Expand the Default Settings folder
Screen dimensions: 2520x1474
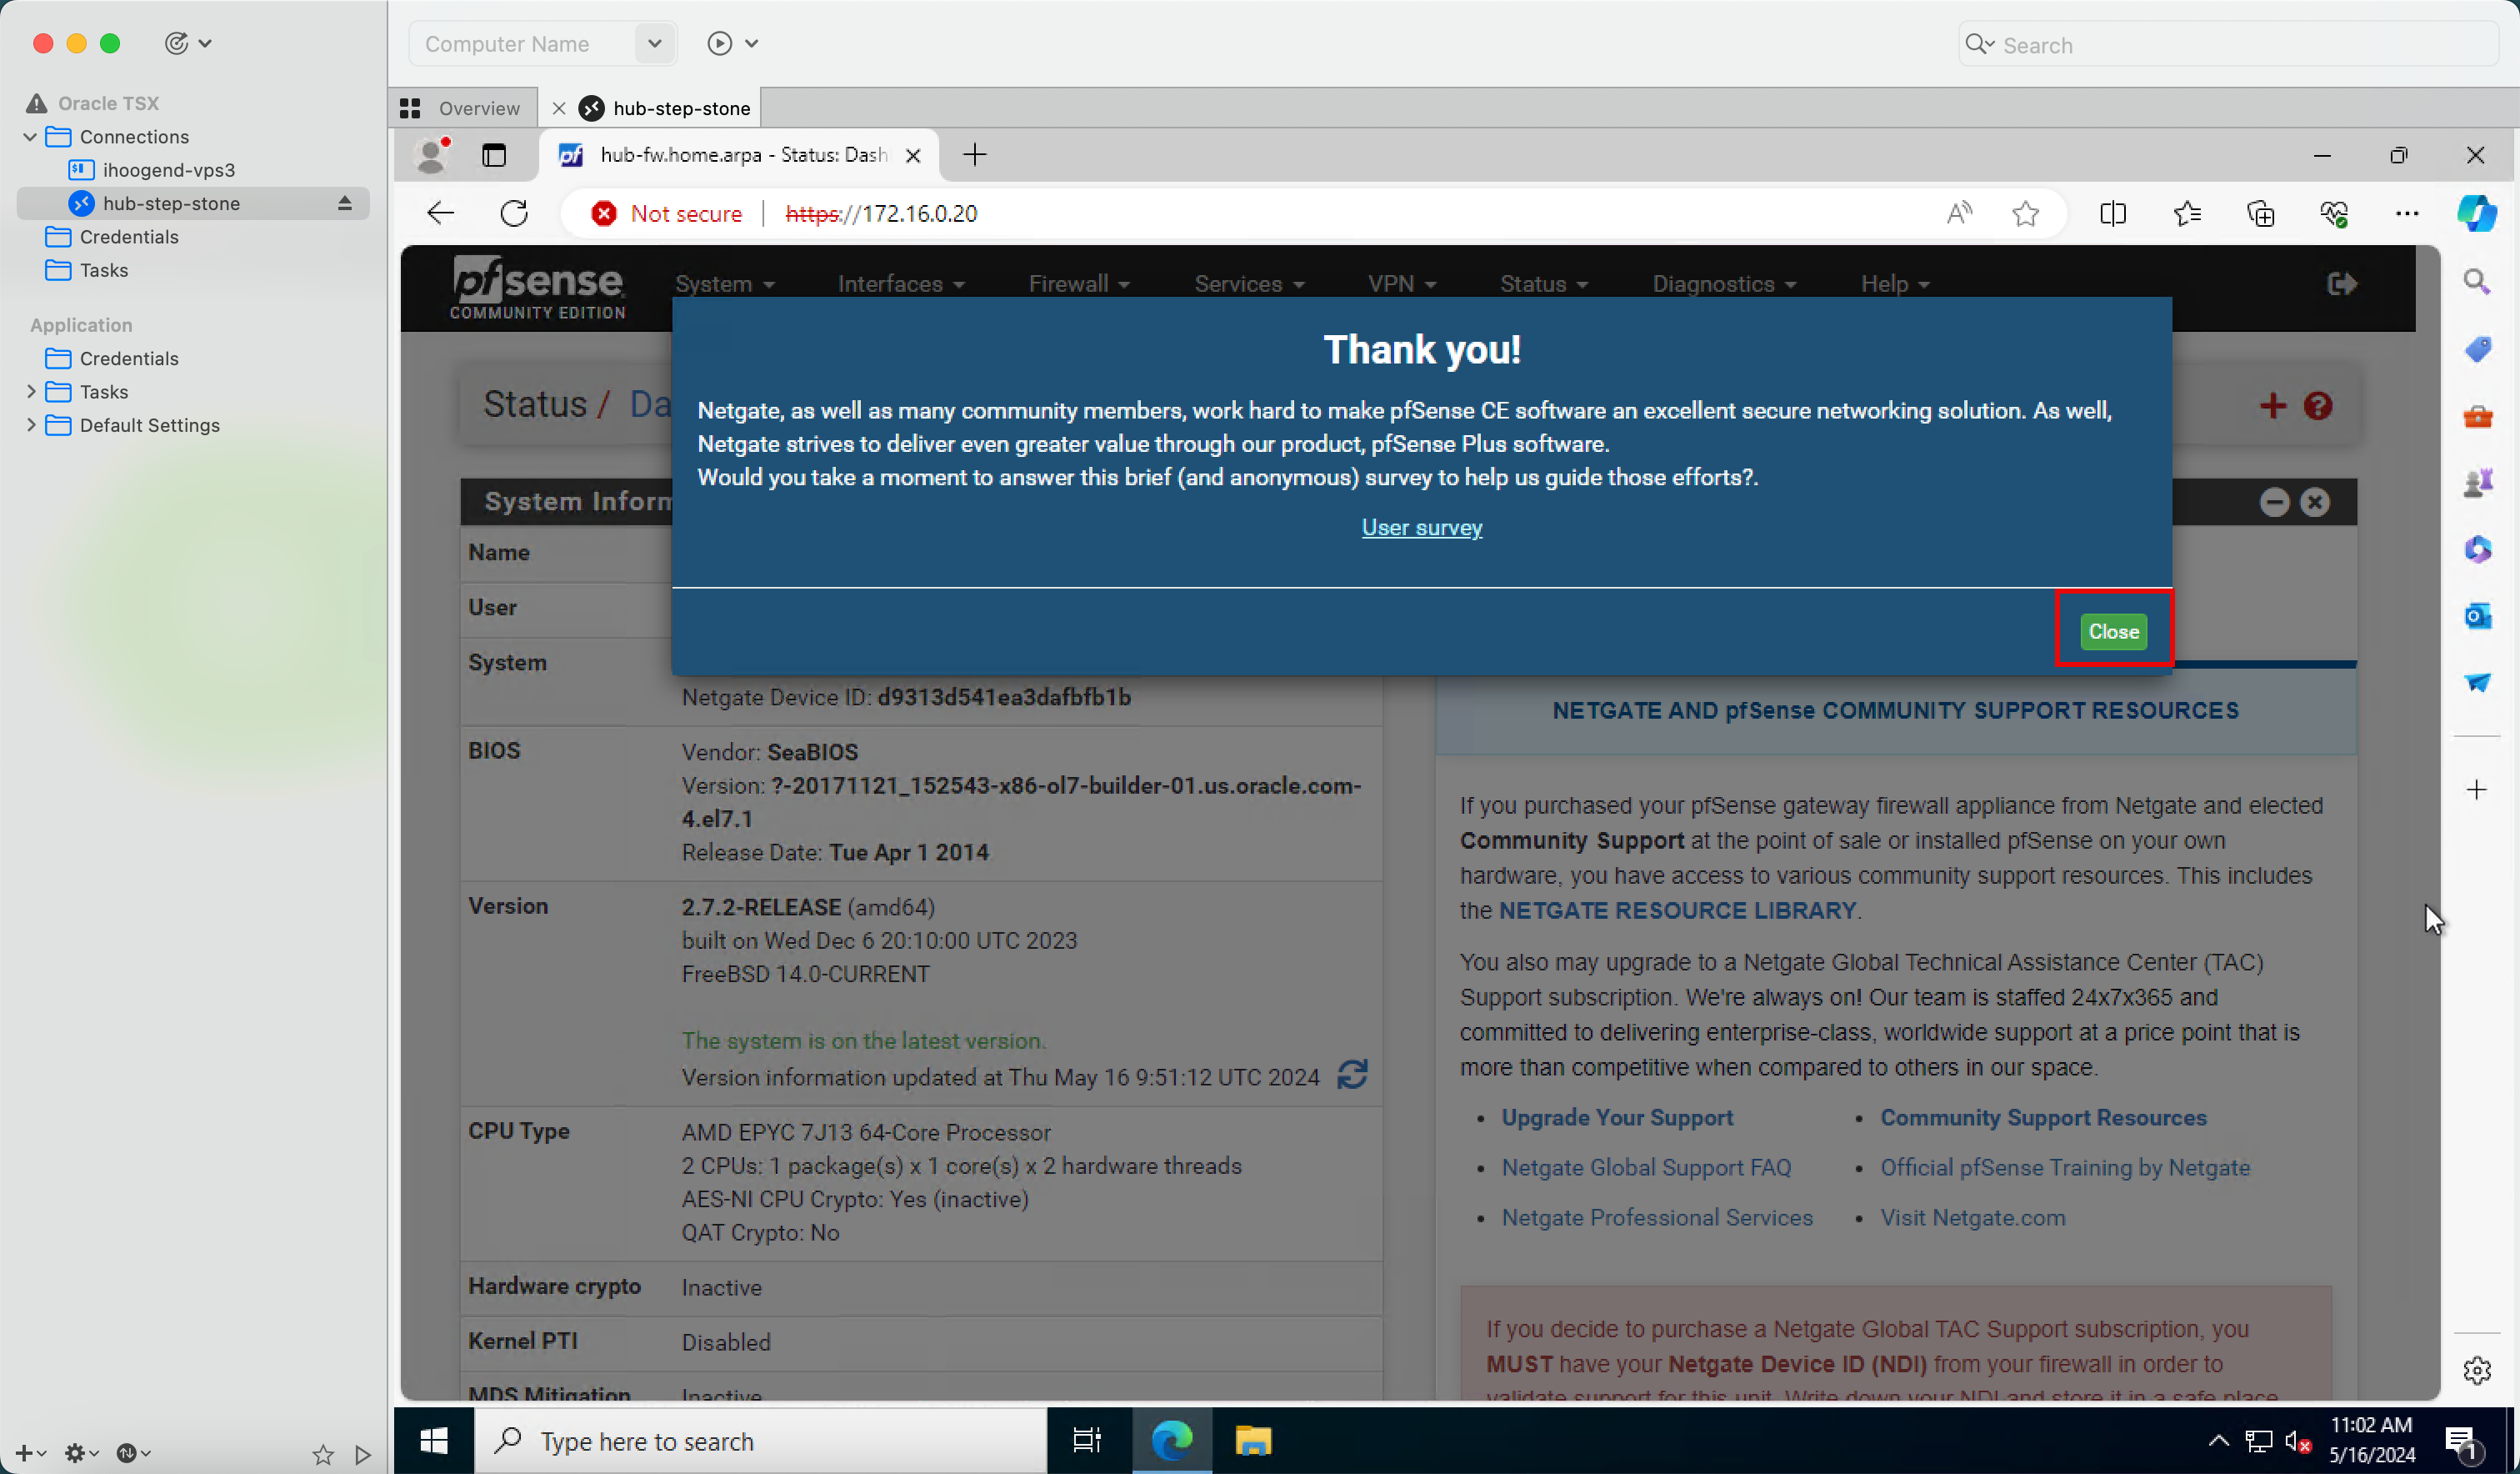[30, 424]
